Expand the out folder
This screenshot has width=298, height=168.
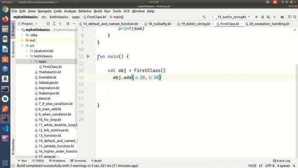click(x=22, y=41)
